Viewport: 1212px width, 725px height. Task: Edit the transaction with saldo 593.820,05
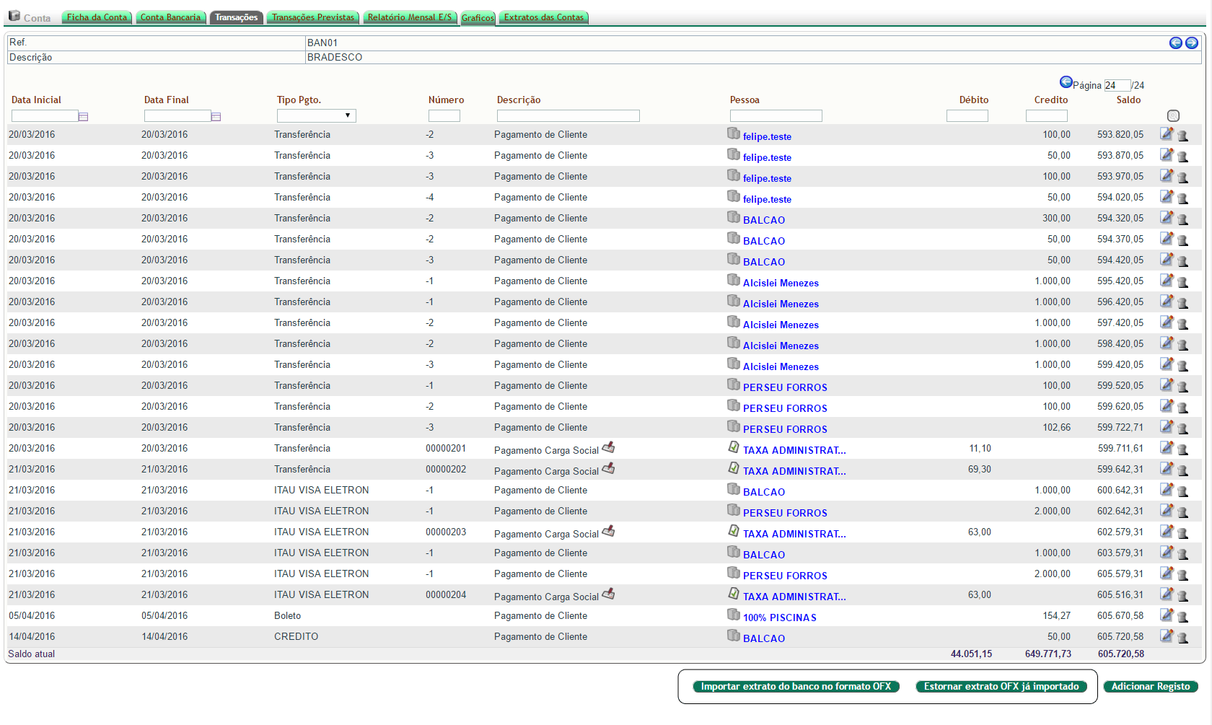(x=1166, y=133)
